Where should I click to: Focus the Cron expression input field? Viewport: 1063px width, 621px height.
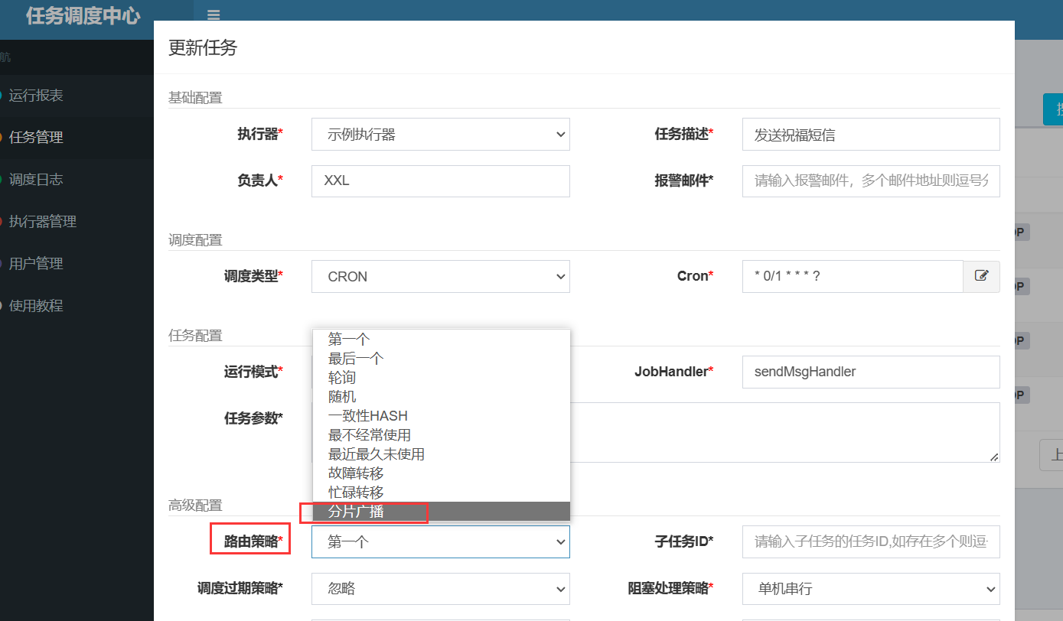point(853,276)
